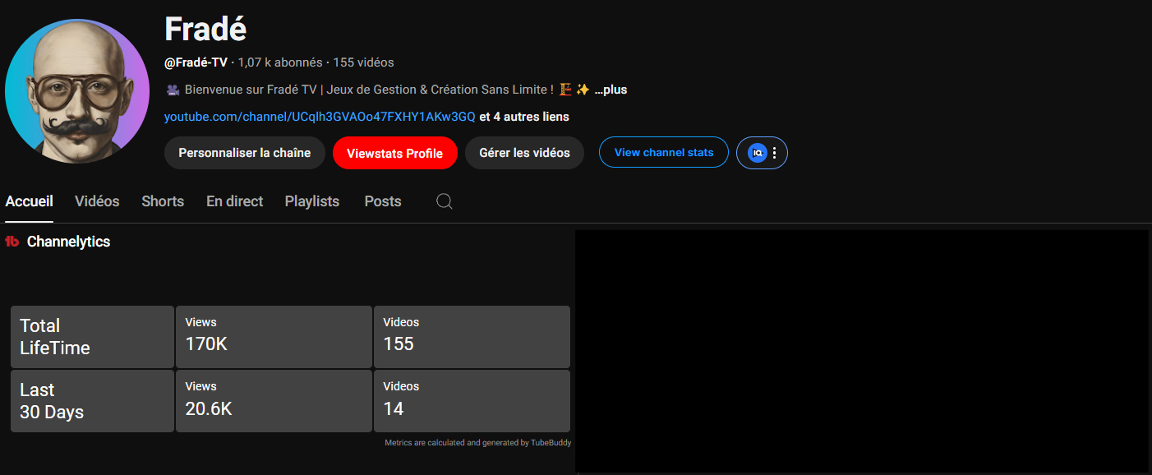The image size is (1152, 475).
Task: Click the 30-day Views 20.6K cell
Action: pos(274,401)
